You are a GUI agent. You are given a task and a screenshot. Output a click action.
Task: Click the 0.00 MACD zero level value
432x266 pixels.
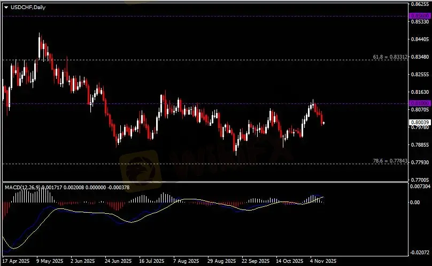click(415, 202)
